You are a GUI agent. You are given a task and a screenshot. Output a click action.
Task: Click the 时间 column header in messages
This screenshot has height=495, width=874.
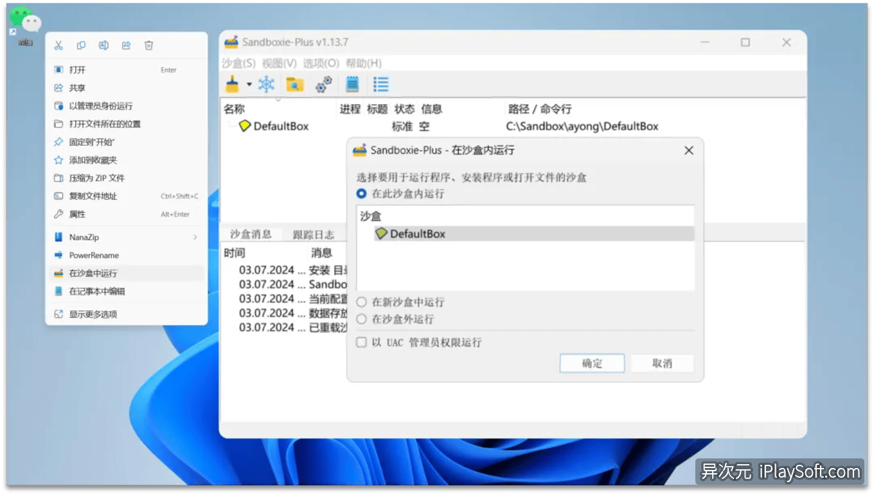coord(235,253)
